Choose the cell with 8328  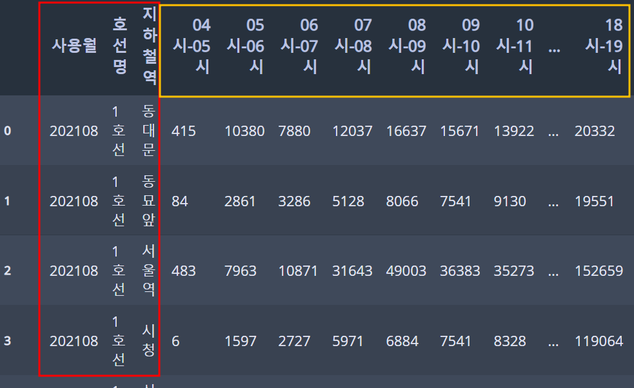(x=510, y=341)
